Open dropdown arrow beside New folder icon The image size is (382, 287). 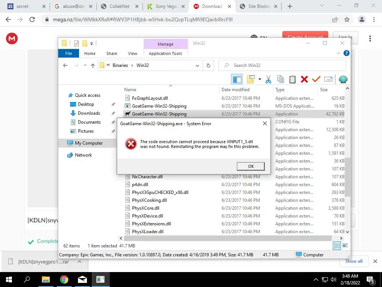coord(260,79)
